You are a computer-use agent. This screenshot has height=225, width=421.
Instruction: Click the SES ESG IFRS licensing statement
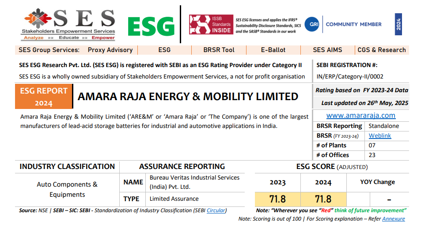coord(268,26)
